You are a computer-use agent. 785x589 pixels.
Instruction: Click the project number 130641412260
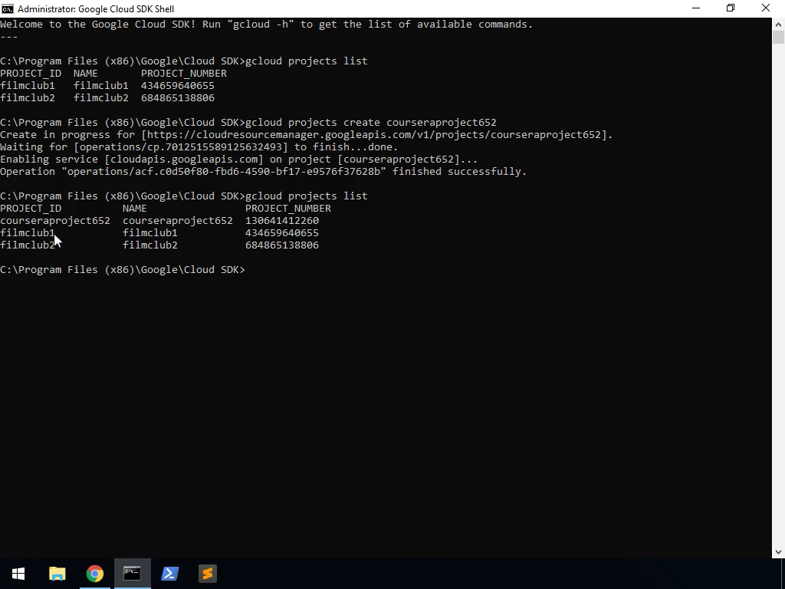pyautogui.click(x=282, y=221)
